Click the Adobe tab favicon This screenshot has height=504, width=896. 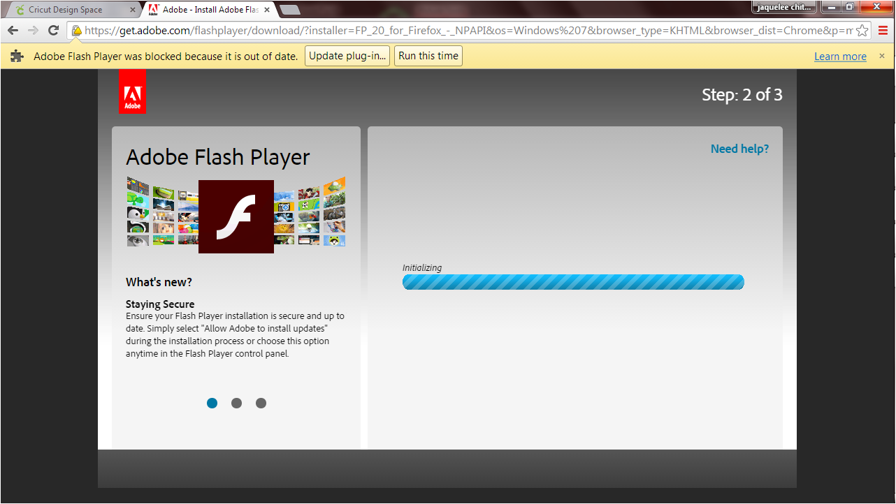(x=154, y=10)
